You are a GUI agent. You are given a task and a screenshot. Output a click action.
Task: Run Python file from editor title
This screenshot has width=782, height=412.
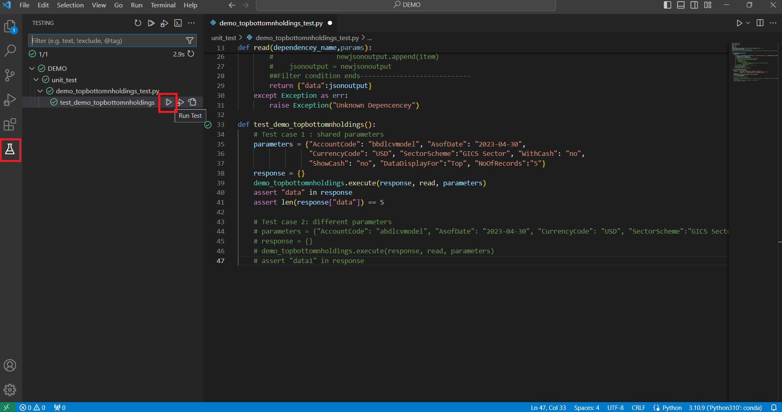739,23
